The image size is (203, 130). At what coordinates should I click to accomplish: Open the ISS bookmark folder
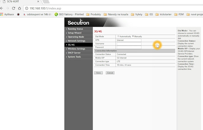click(x=149, y=14)
